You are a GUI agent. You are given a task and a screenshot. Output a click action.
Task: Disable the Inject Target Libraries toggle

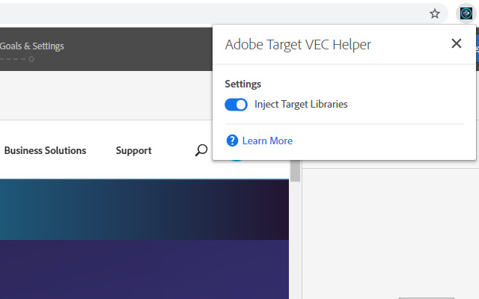(x=236, y=105)
